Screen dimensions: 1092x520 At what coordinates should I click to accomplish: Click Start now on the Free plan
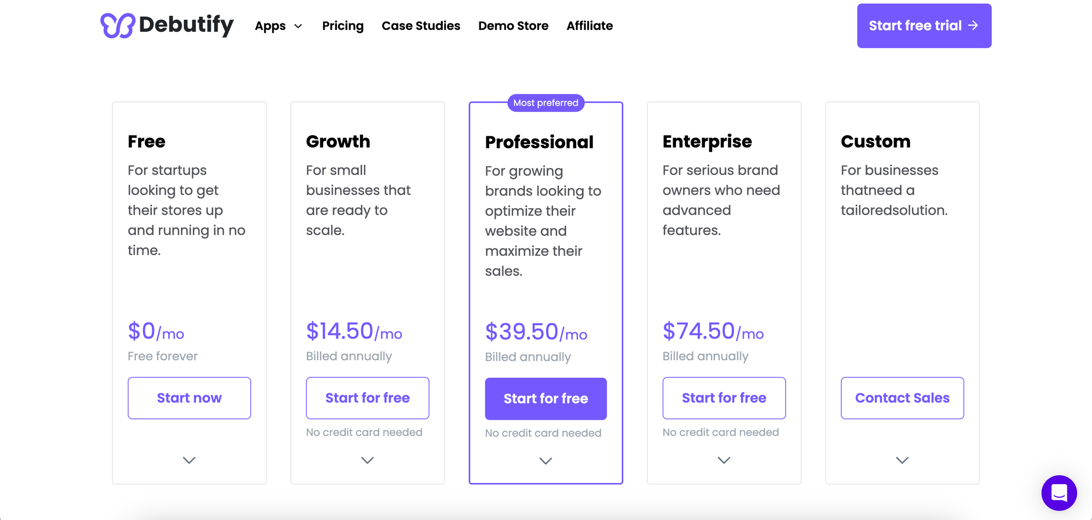coord(189,398)
